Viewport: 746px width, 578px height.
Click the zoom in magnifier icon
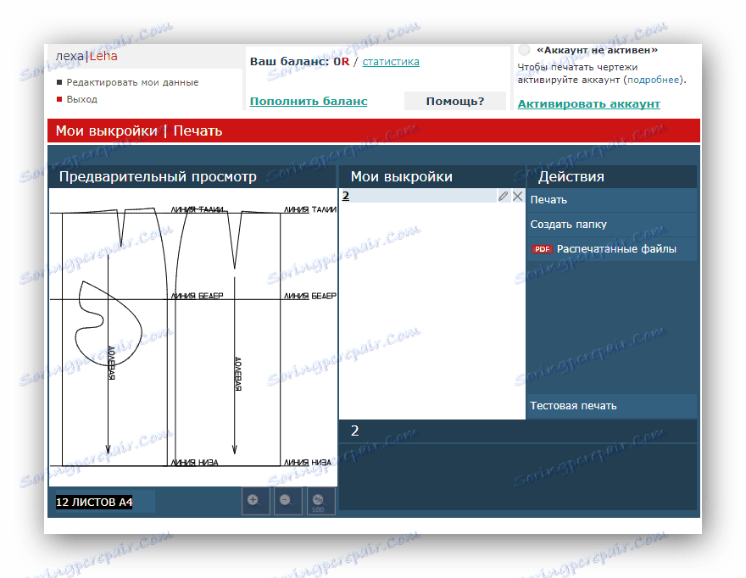255,501
